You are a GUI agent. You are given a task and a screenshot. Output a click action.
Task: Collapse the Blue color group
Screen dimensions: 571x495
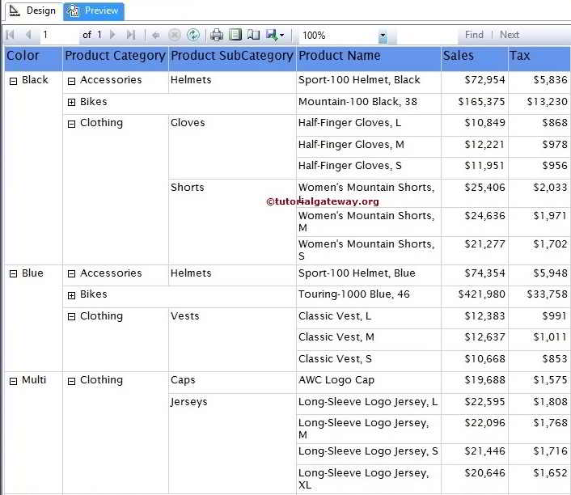coord(13,274)
